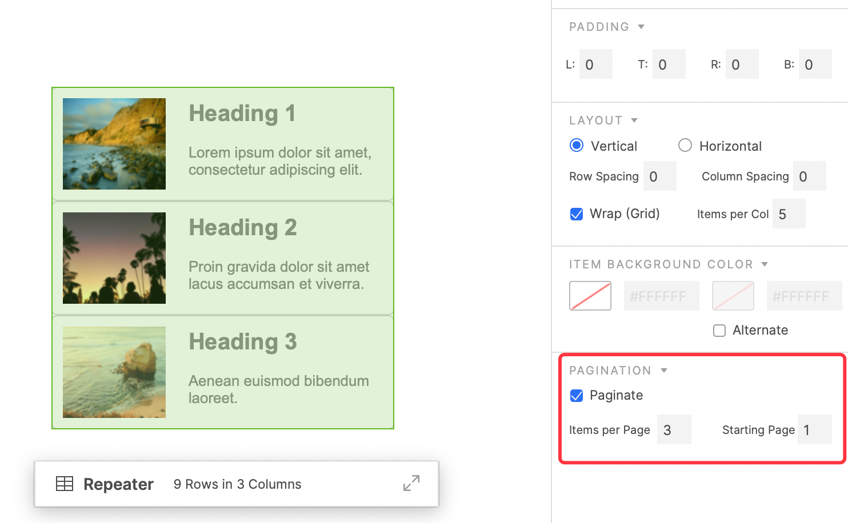Click the Heading 2 title text

(x=243, y=227)
